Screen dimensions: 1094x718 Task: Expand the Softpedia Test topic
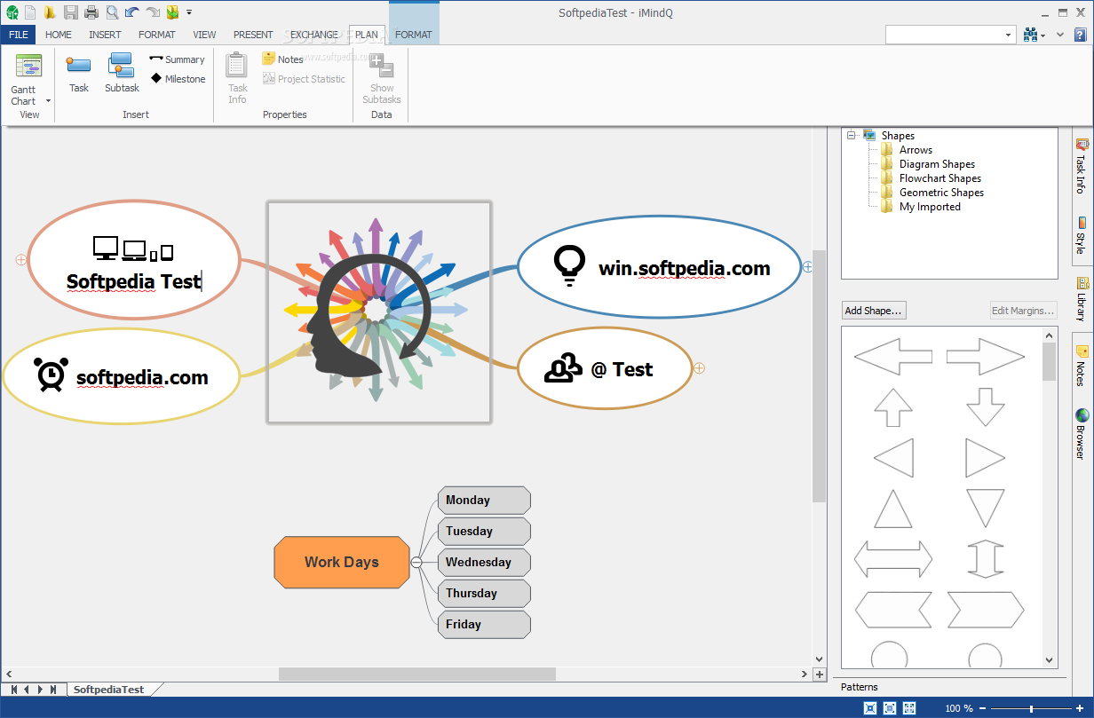point(21,260)
